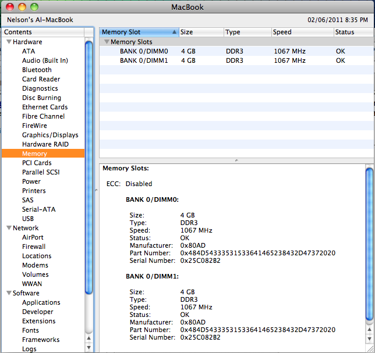Click the sidebar blue scroll thumb
The image size is (375, 353).
89,167
